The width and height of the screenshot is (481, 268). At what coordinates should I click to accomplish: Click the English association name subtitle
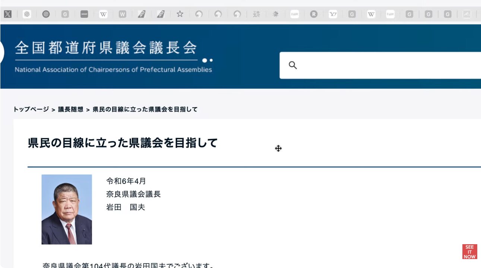(x=113, y=70)
